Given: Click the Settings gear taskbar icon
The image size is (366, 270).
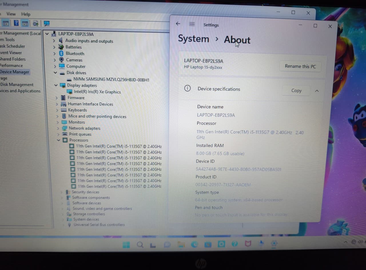Looking at the screenshot, I should tap(274, 243).
